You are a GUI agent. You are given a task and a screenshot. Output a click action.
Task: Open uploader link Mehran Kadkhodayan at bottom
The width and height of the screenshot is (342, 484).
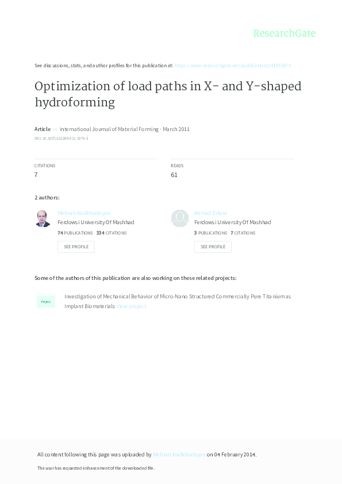tap(179, 454)
